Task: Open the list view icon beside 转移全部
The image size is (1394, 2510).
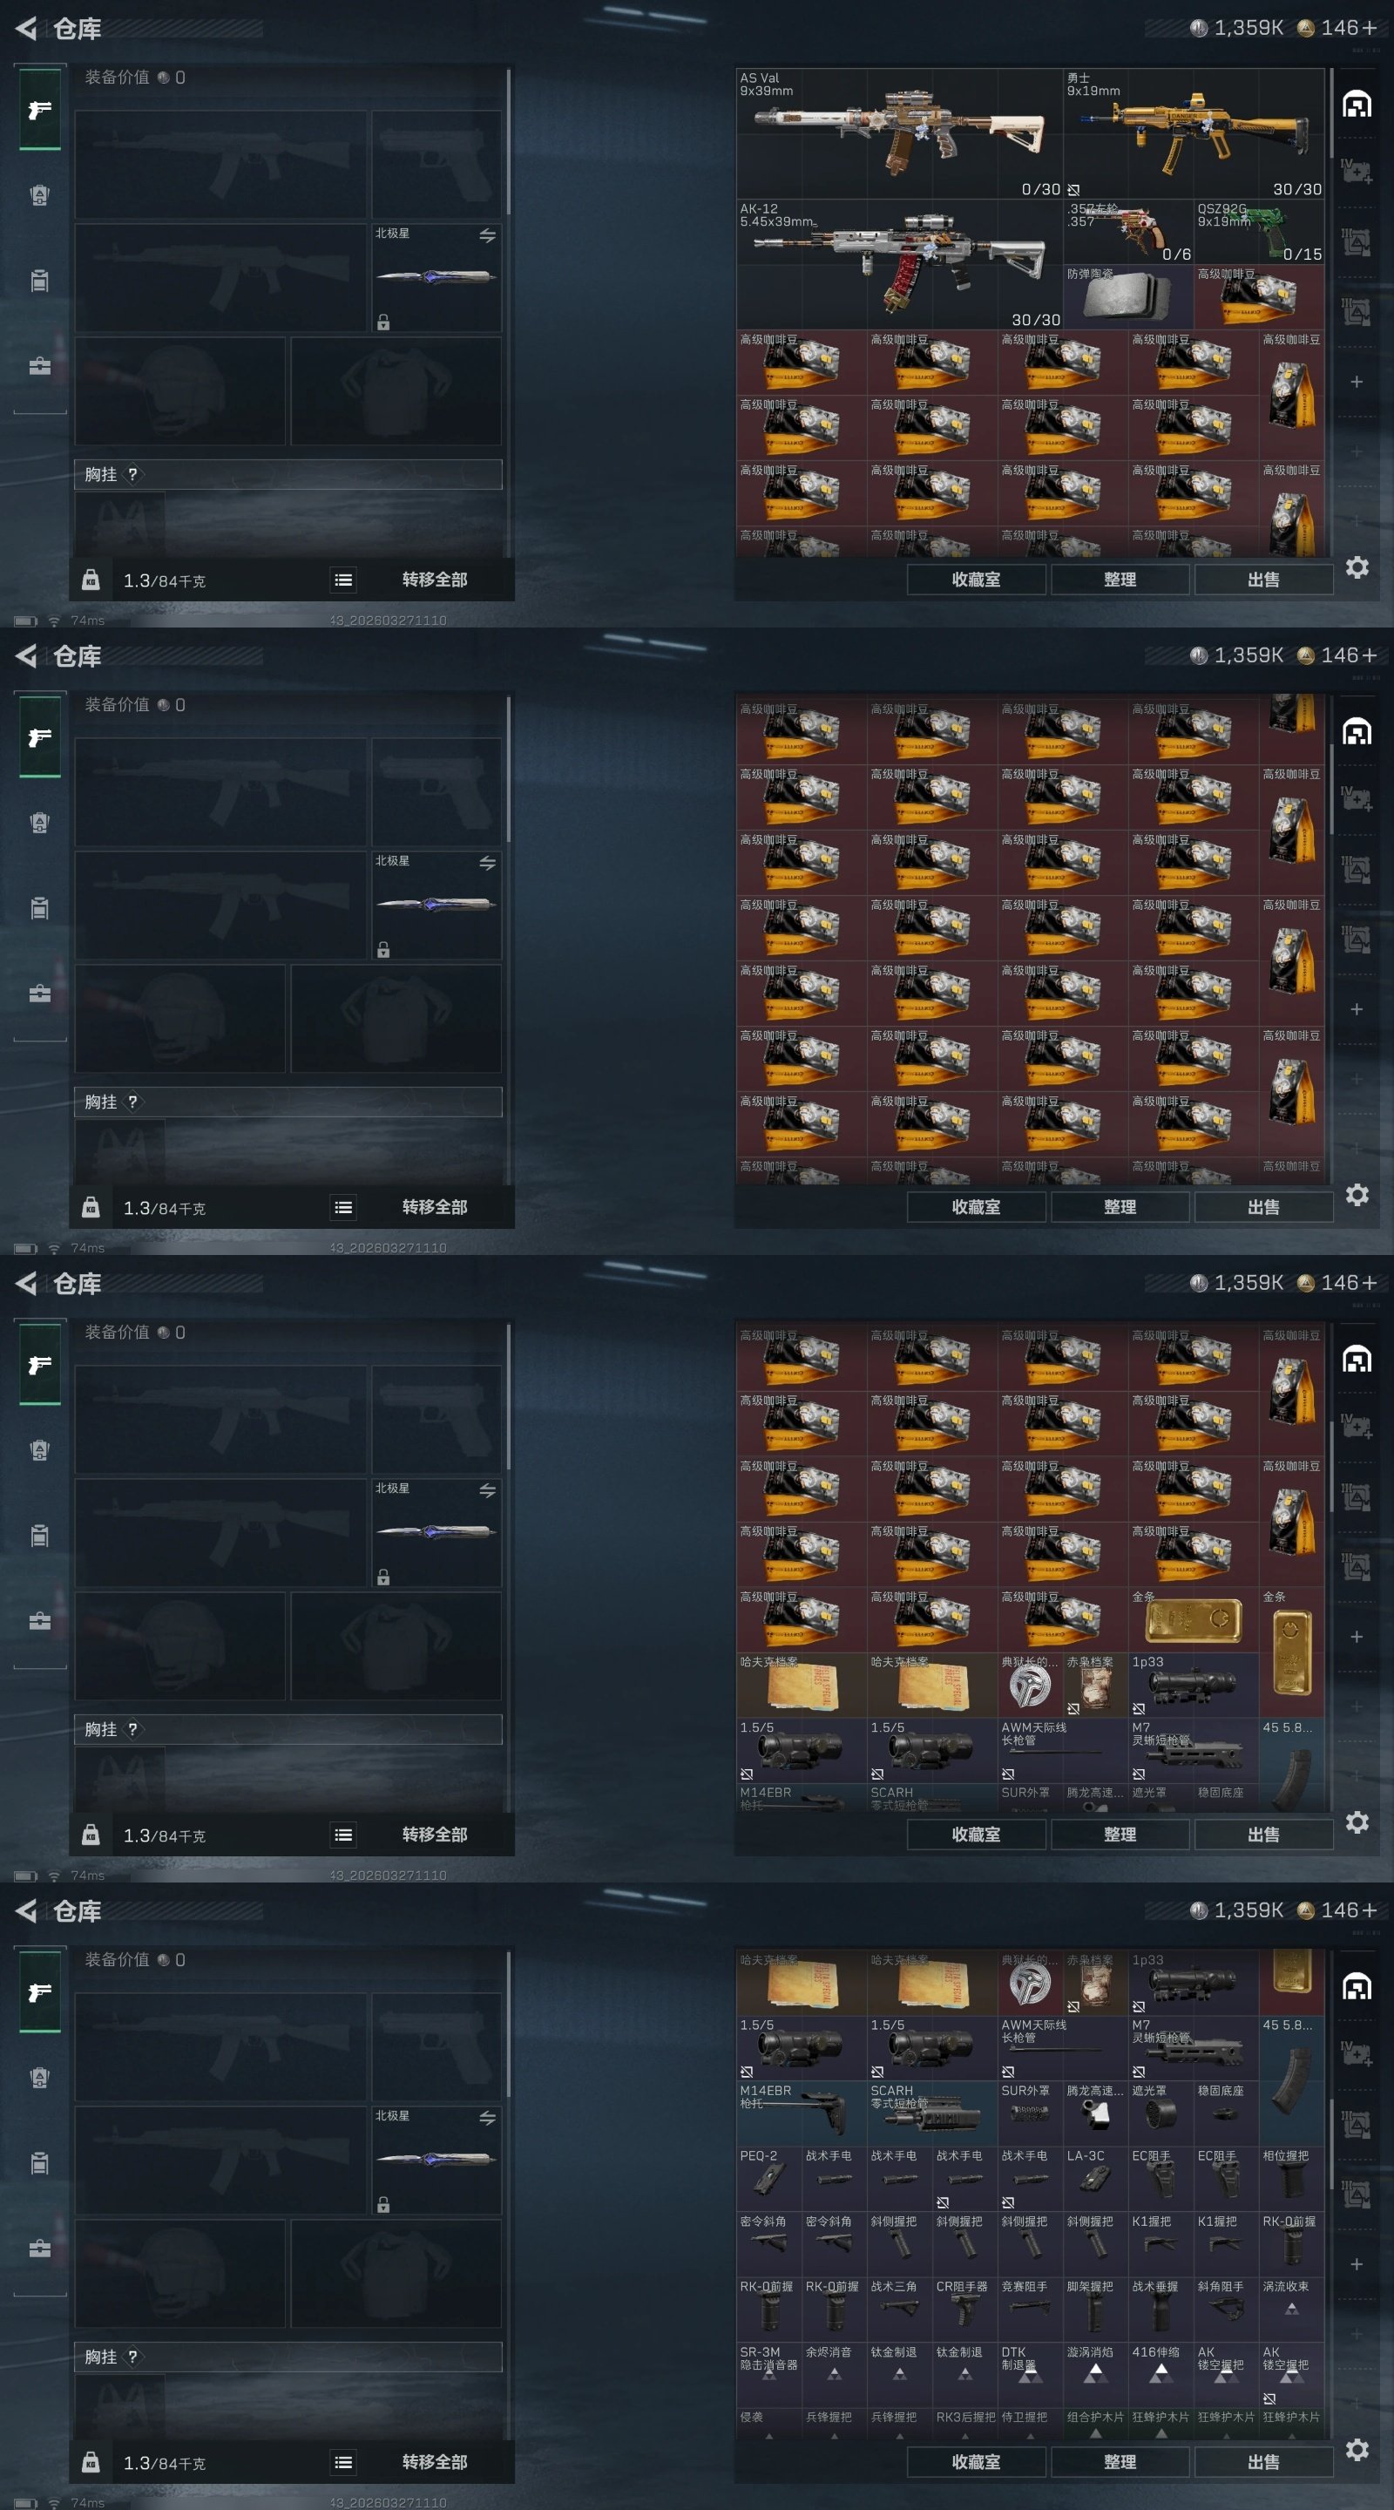Action: 343,580
